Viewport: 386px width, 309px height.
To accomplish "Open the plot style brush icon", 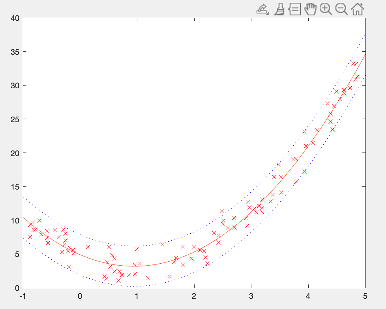I will click(279, 9).
